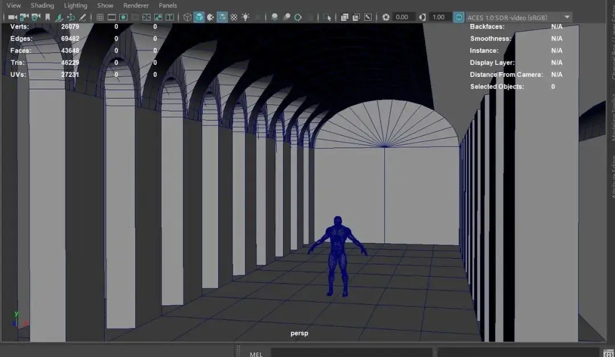Enable the Textured checker icon
615x357 pixels.
(234, 17)
